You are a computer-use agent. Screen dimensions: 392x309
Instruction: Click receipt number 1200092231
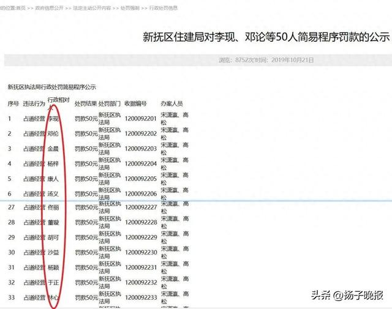[141, 267]
